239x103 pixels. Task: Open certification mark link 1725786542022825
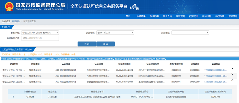click(x=216, y=82)
